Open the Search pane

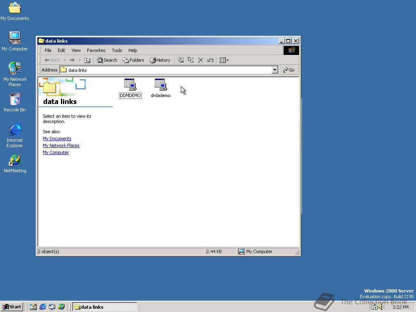[x=107, y=60]
